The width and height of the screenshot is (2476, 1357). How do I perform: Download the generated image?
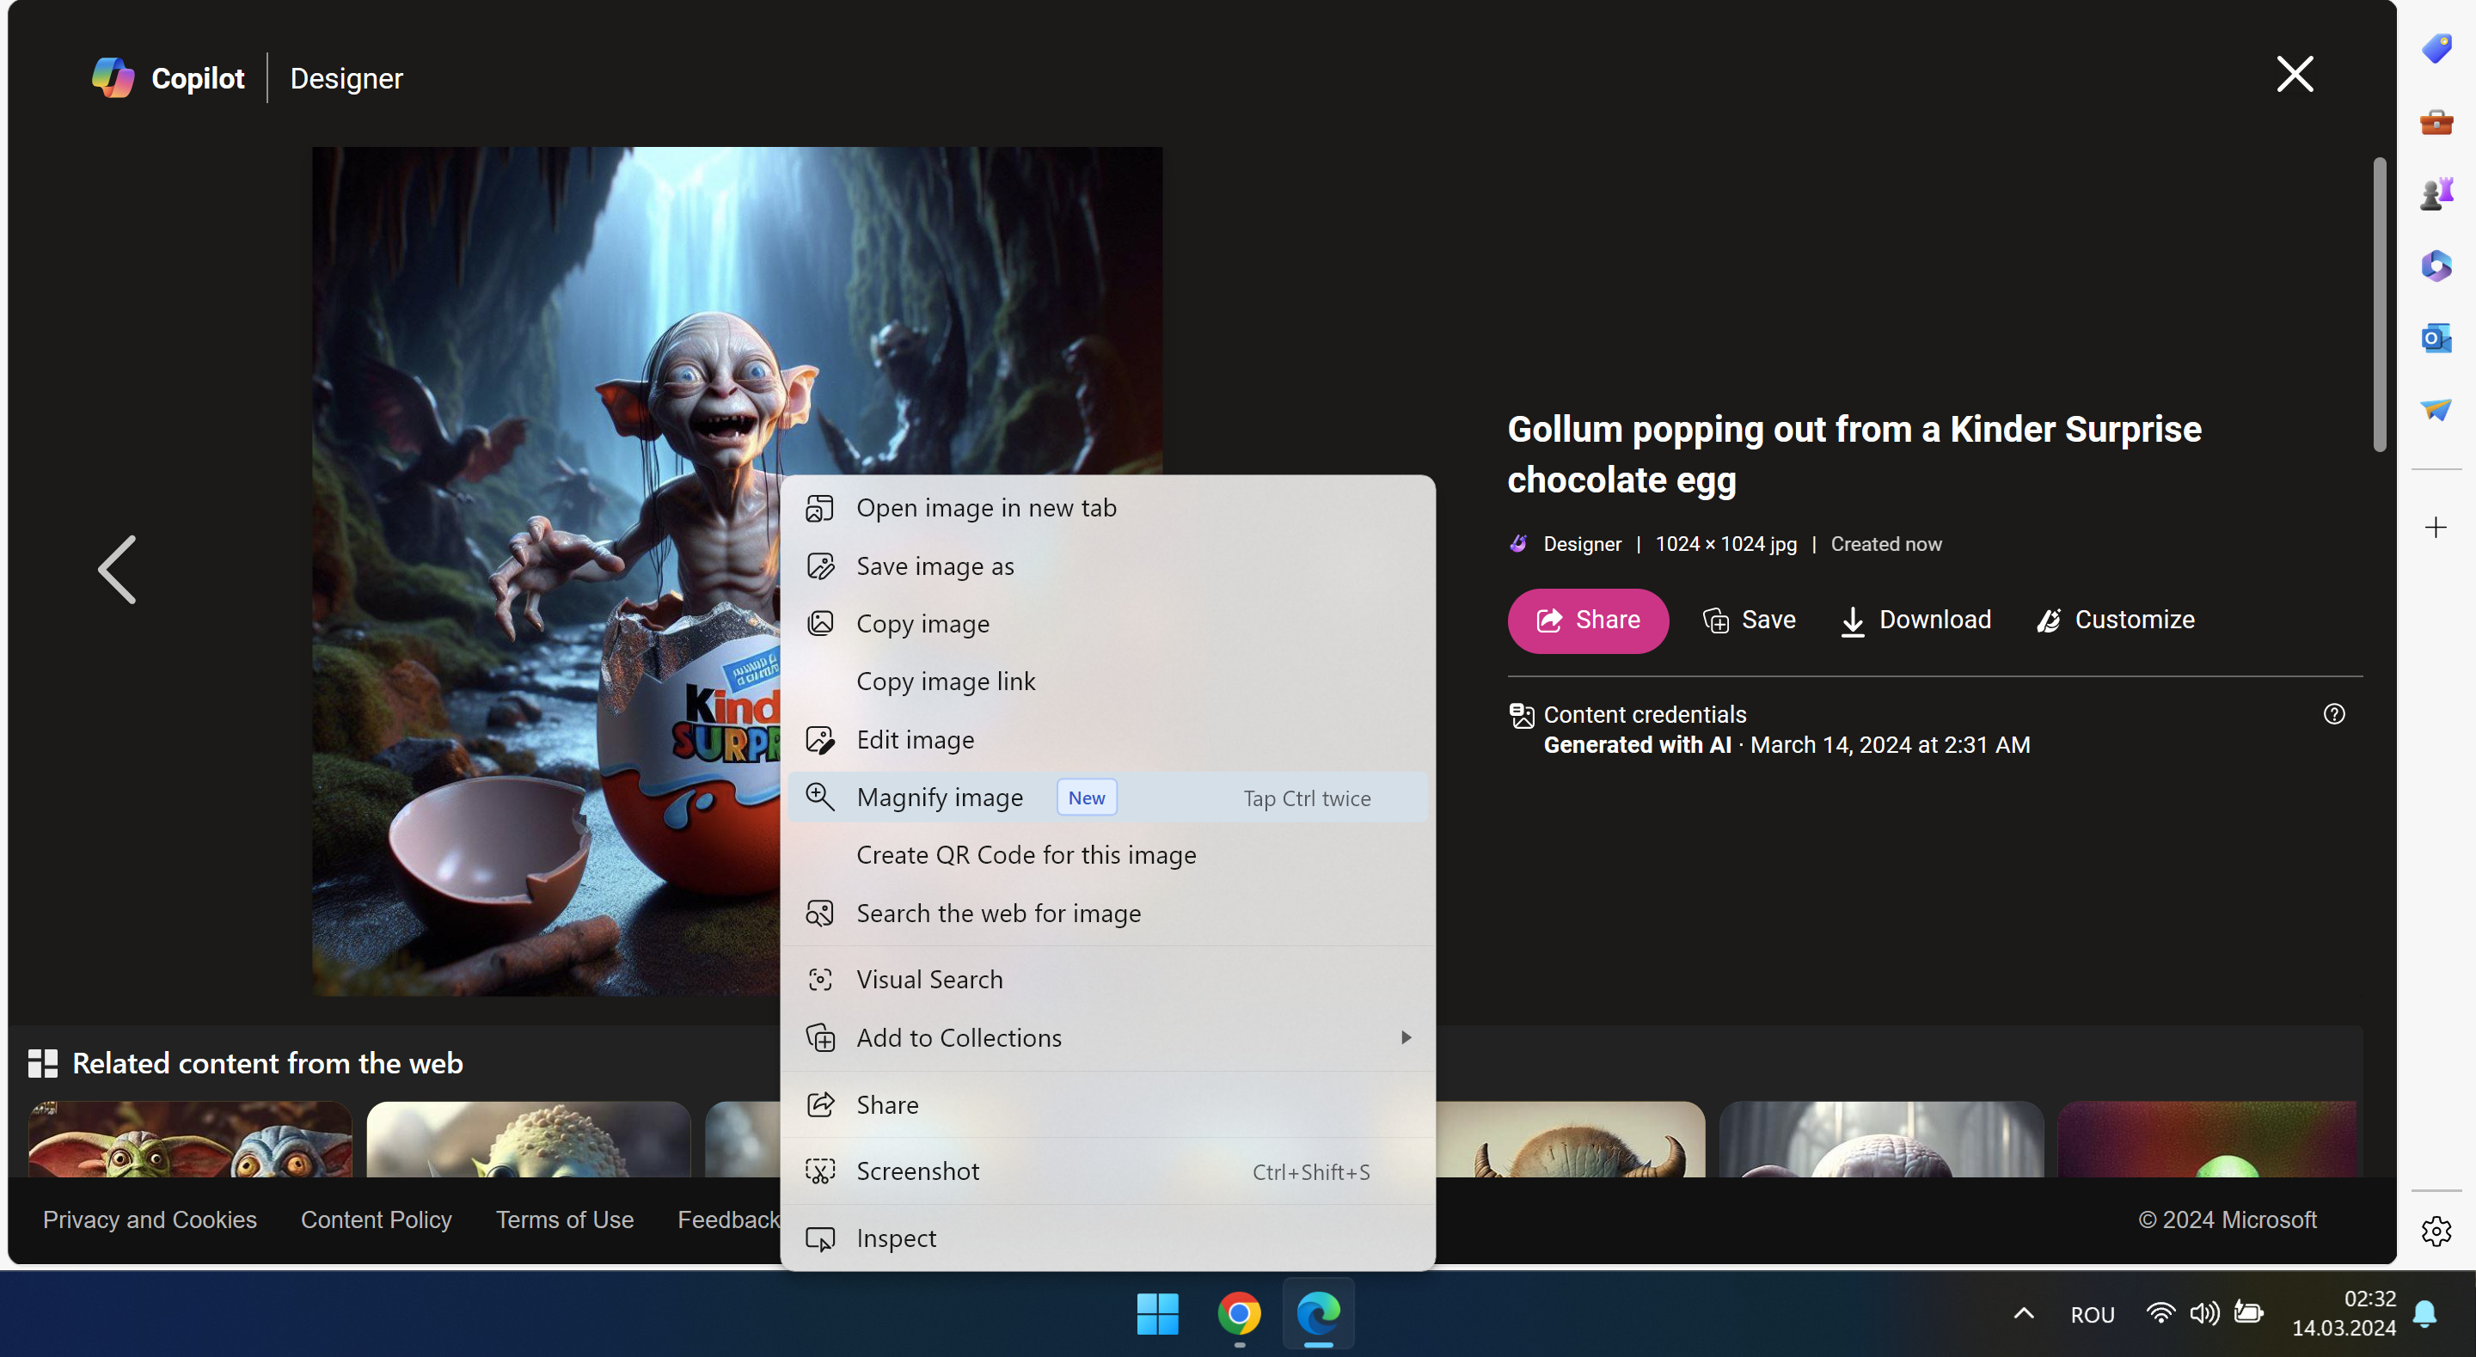tap(1915, 620)
